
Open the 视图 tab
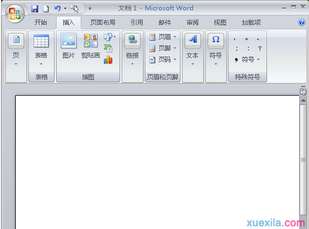click(220, 23)
